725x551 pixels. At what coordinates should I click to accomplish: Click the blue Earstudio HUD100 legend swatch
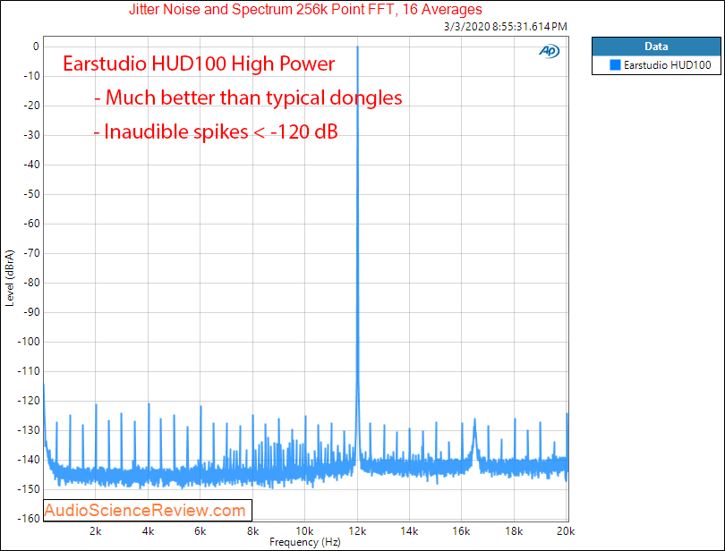[x=615, y=64]
